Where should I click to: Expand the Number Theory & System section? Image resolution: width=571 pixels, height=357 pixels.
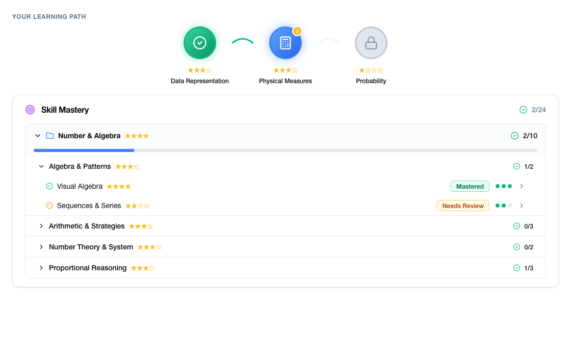click(41, 247)
